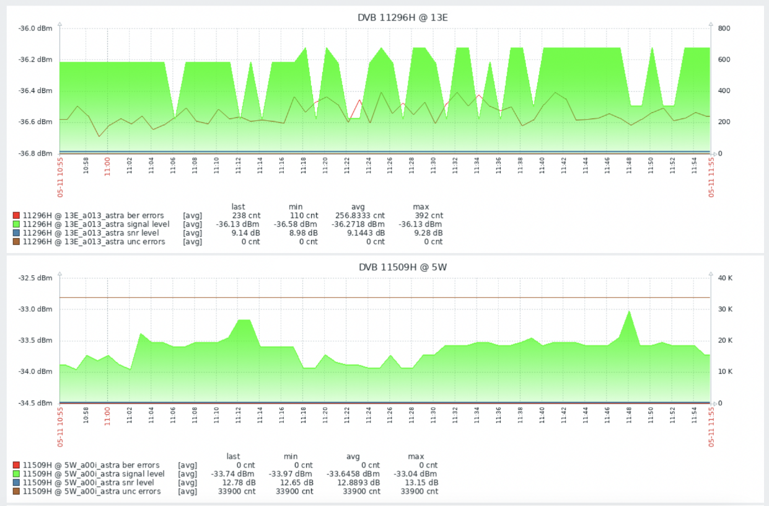
Task: Click the brown unc errors swatch for 11296H @ 13E
Action: pos(16,242)
